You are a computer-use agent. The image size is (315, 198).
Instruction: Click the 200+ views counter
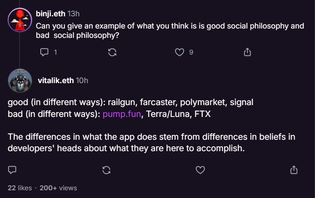tap(58, 188)
